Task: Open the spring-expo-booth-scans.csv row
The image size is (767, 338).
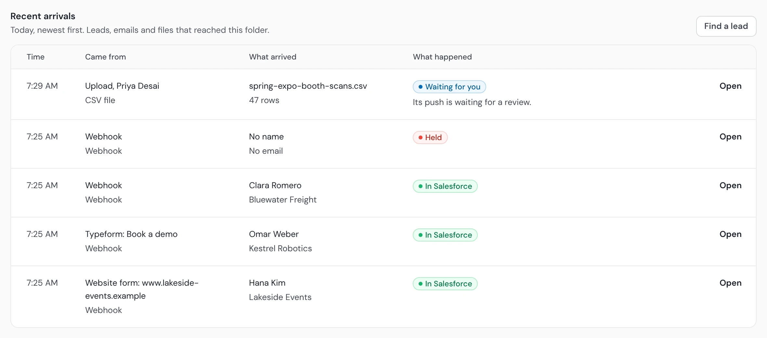Action: 730,86
